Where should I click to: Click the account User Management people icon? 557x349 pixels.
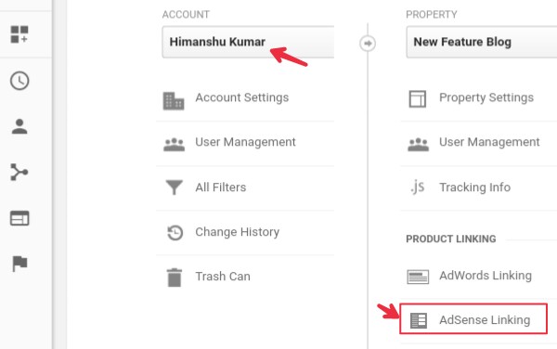175,145
